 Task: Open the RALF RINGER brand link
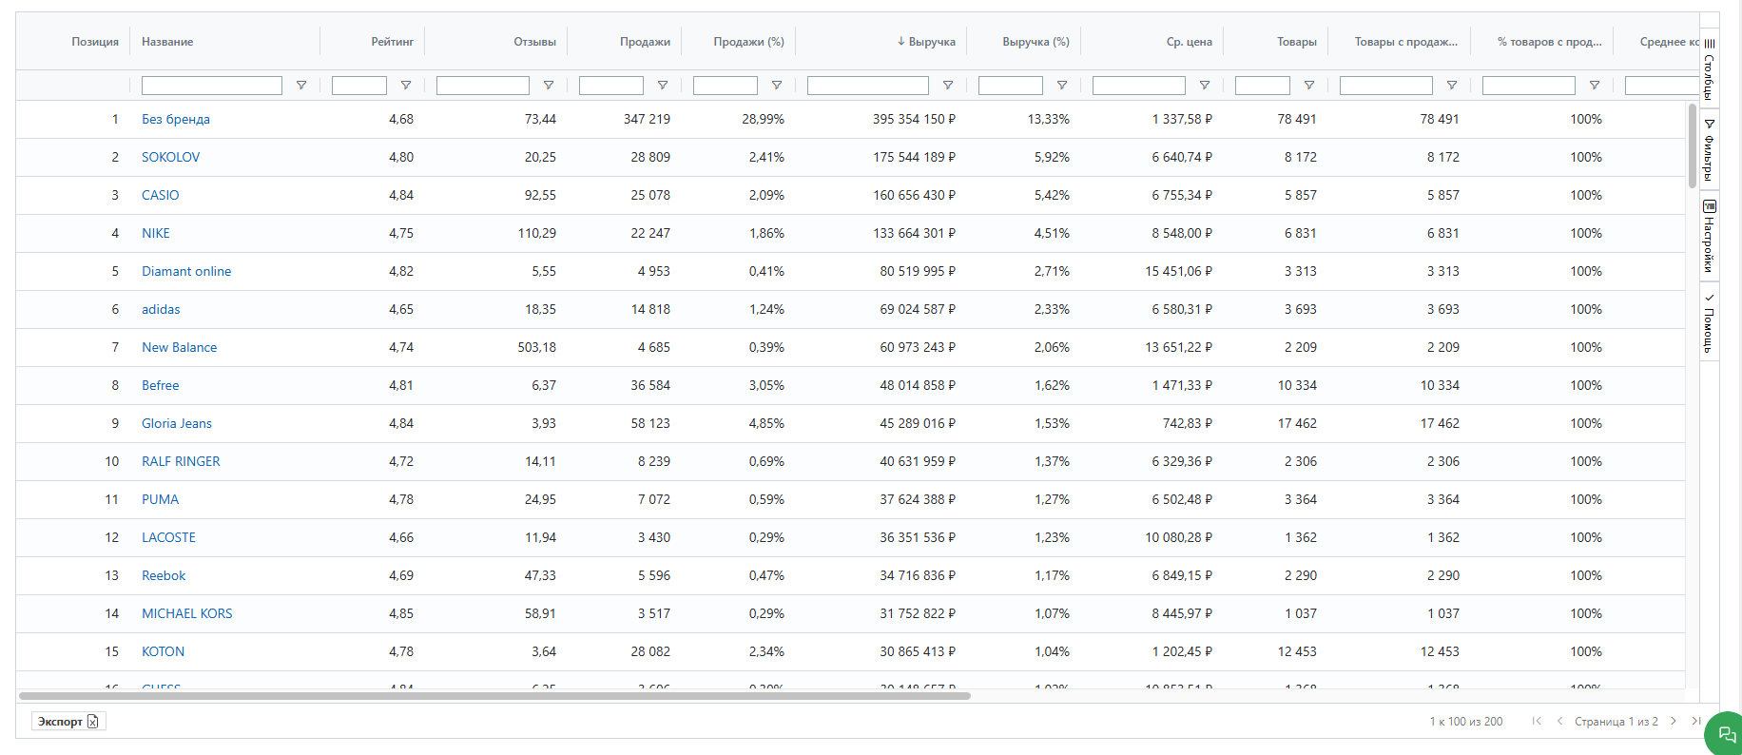pos(181,461)
